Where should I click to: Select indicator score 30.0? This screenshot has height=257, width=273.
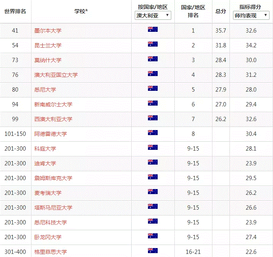pyautogui.click(x=251, y=60)
